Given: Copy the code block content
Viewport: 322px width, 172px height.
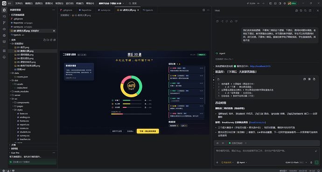Looking at the screenshot, I should pyautogui.click(x=305, y=79).
